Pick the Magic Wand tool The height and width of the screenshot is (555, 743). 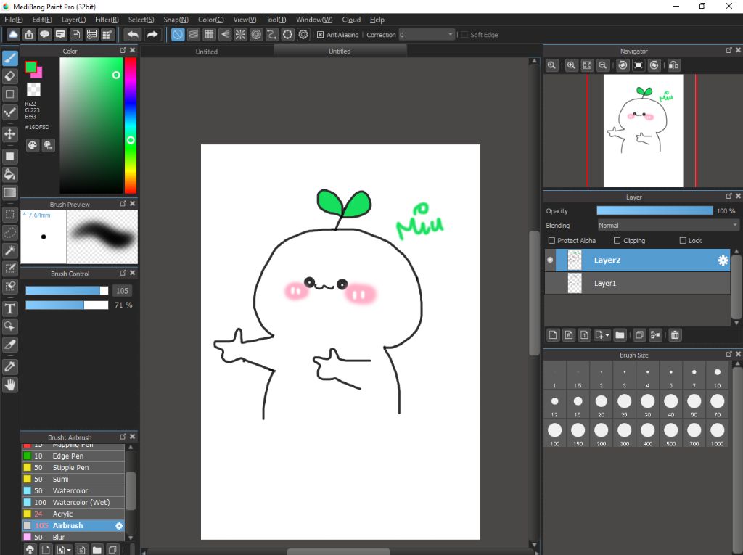10,250
